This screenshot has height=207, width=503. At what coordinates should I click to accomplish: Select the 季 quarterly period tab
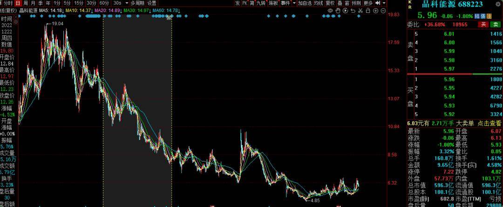(x=41, y=3)
